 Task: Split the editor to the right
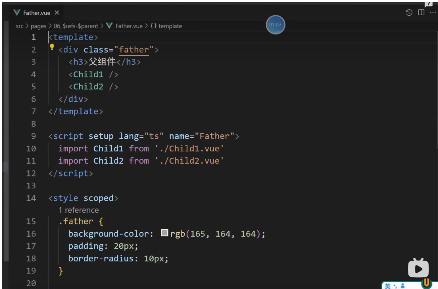coord(421,13)
